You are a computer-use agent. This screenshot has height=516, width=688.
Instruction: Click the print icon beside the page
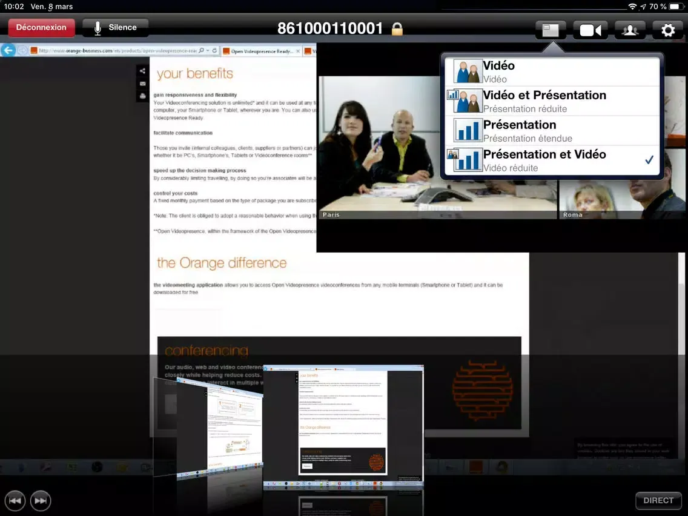[x=142, y=96]
